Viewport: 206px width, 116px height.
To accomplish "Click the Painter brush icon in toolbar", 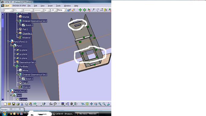I will (69, 10).
